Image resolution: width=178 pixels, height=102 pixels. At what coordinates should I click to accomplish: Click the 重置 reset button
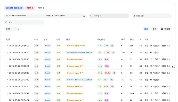[155, 29]
